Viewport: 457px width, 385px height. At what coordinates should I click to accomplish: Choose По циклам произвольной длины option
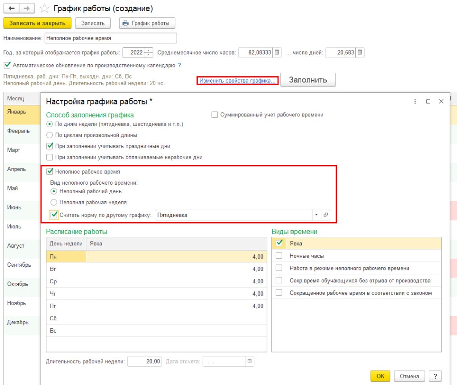[50, 135]
